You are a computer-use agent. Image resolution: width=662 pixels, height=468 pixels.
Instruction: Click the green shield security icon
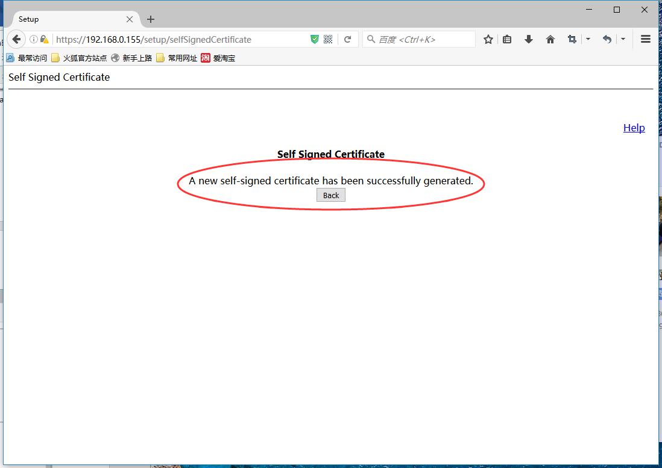tap(315, 39)
